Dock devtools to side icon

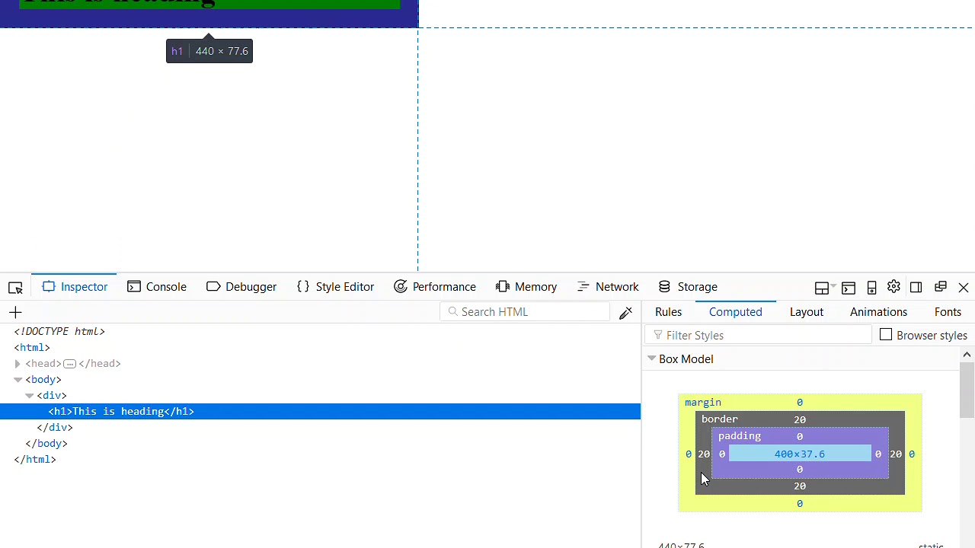pyautogui.click(x=916, y=287)
